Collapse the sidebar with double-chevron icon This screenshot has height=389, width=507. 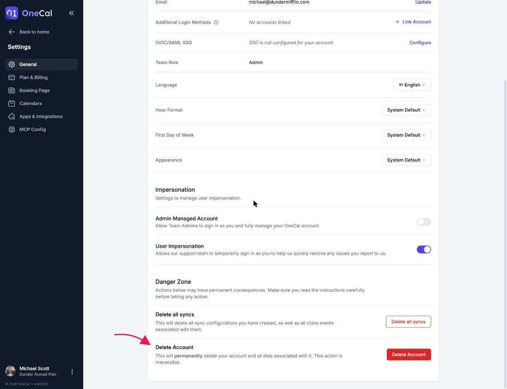click(71, 13)
